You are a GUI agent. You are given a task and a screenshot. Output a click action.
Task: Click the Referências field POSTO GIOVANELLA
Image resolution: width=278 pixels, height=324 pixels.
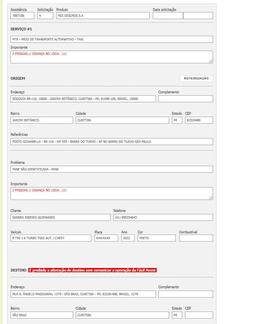[112, 142]
